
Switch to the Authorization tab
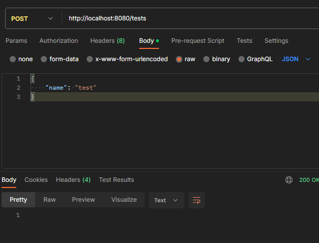pyautogui.click(x=59, y=41)
